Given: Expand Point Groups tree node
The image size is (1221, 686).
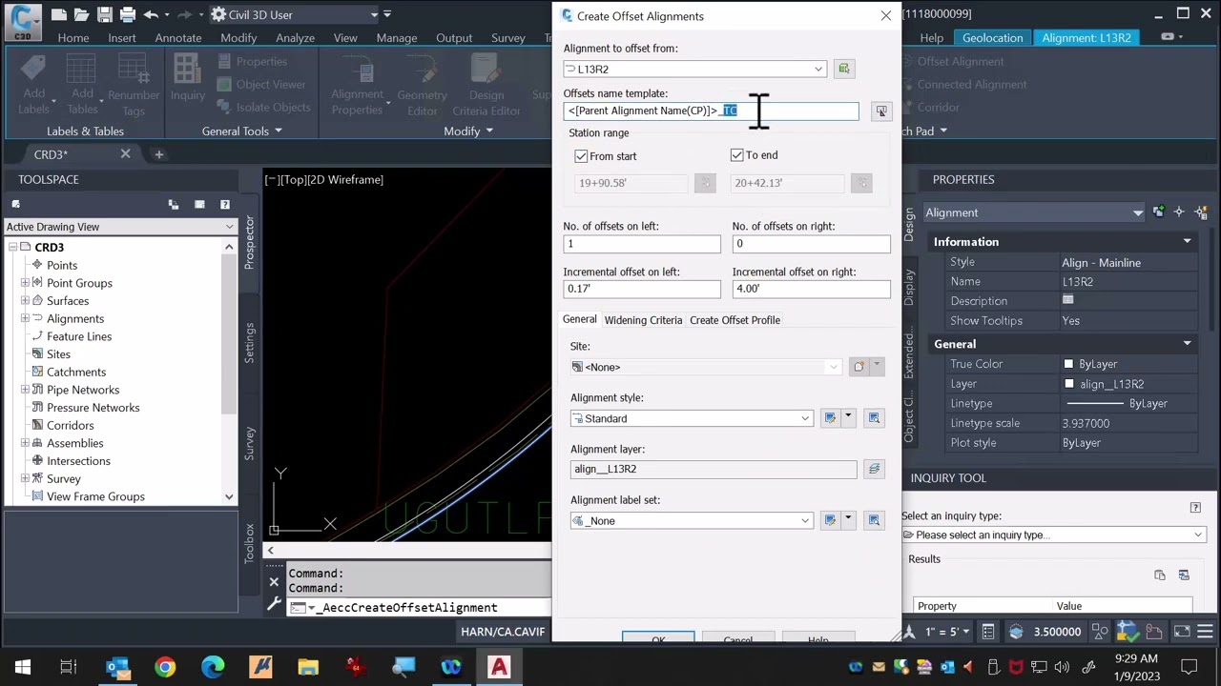Looking at the screenshot, I should (25, 283).
